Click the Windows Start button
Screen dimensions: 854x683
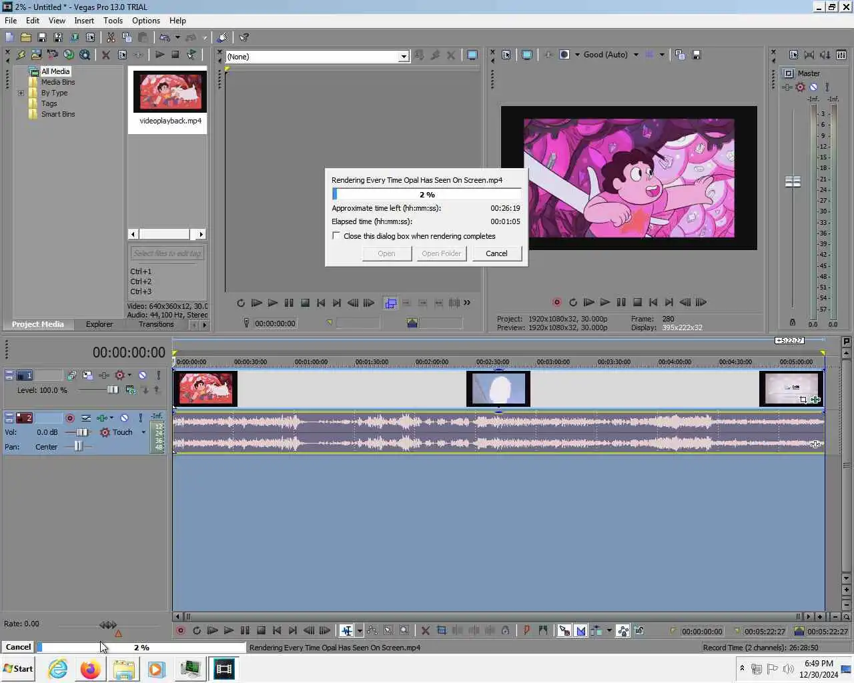point(18,669)
